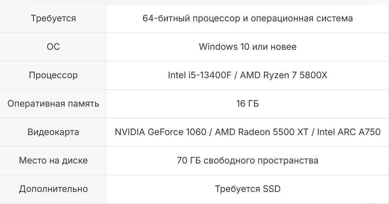389x204 pixels.
Task: Click the "AMD Radeon 5500 XT" text
Action: click(x=262, y=132)
